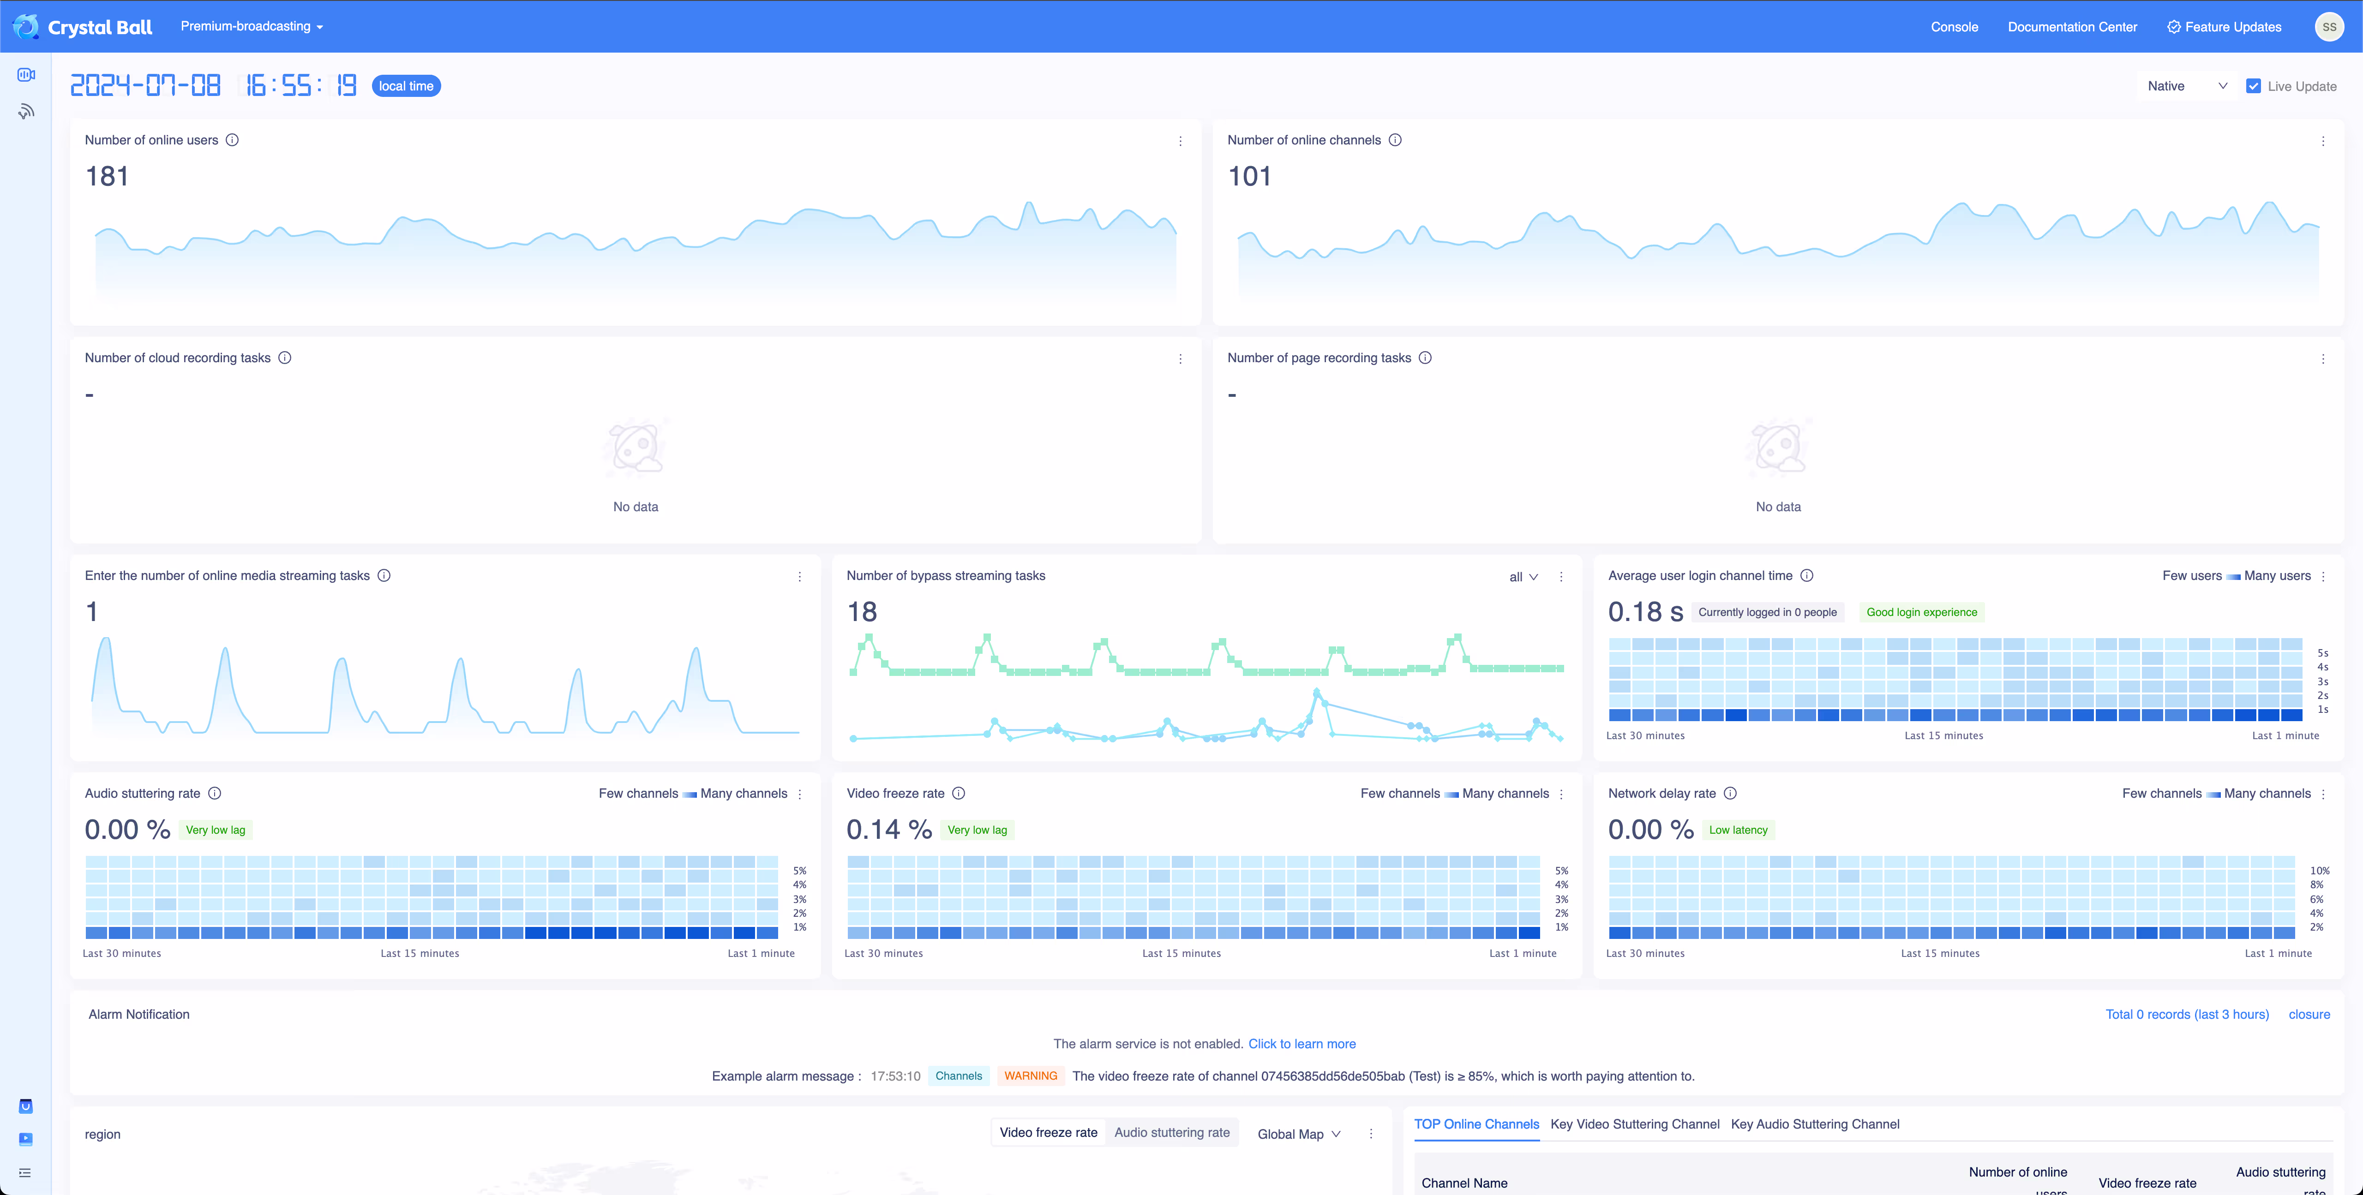Open the collapsed menu list icon at the sidebar bottom
The image size is (2363, 1195).
click(x=26, y=1173)
